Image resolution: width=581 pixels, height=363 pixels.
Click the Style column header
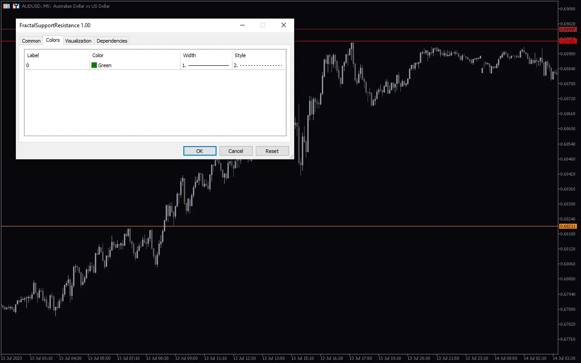tap(240, 55)
